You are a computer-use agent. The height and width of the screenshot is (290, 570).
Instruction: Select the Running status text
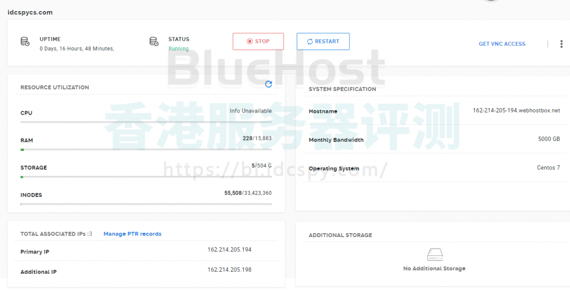click(179, 48)
